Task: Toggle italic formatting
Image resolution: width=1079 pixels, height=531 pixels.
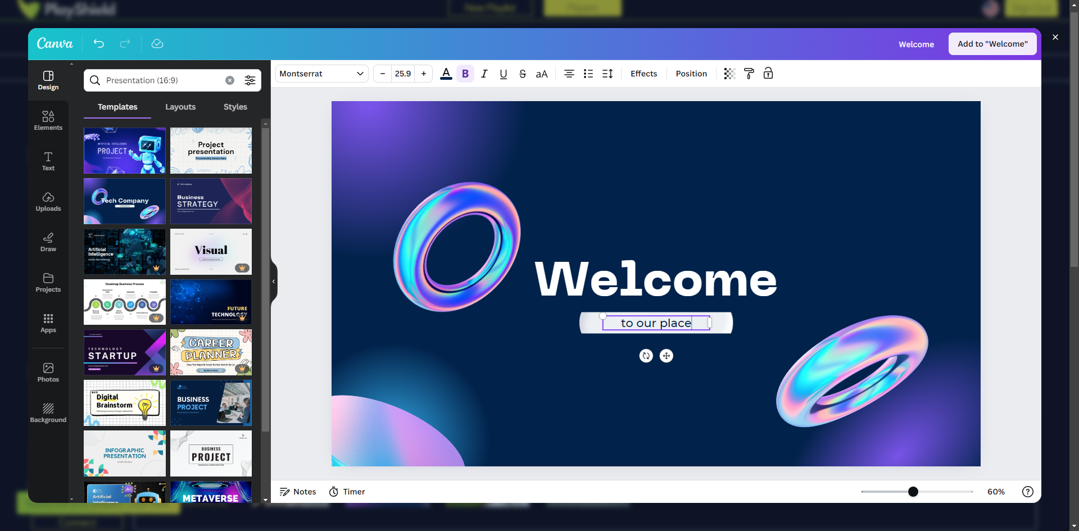Action: coord(484,74)
